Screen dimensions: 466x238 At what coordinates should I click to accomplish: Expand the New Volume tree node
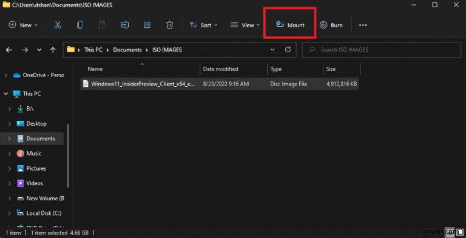(10, 198)
